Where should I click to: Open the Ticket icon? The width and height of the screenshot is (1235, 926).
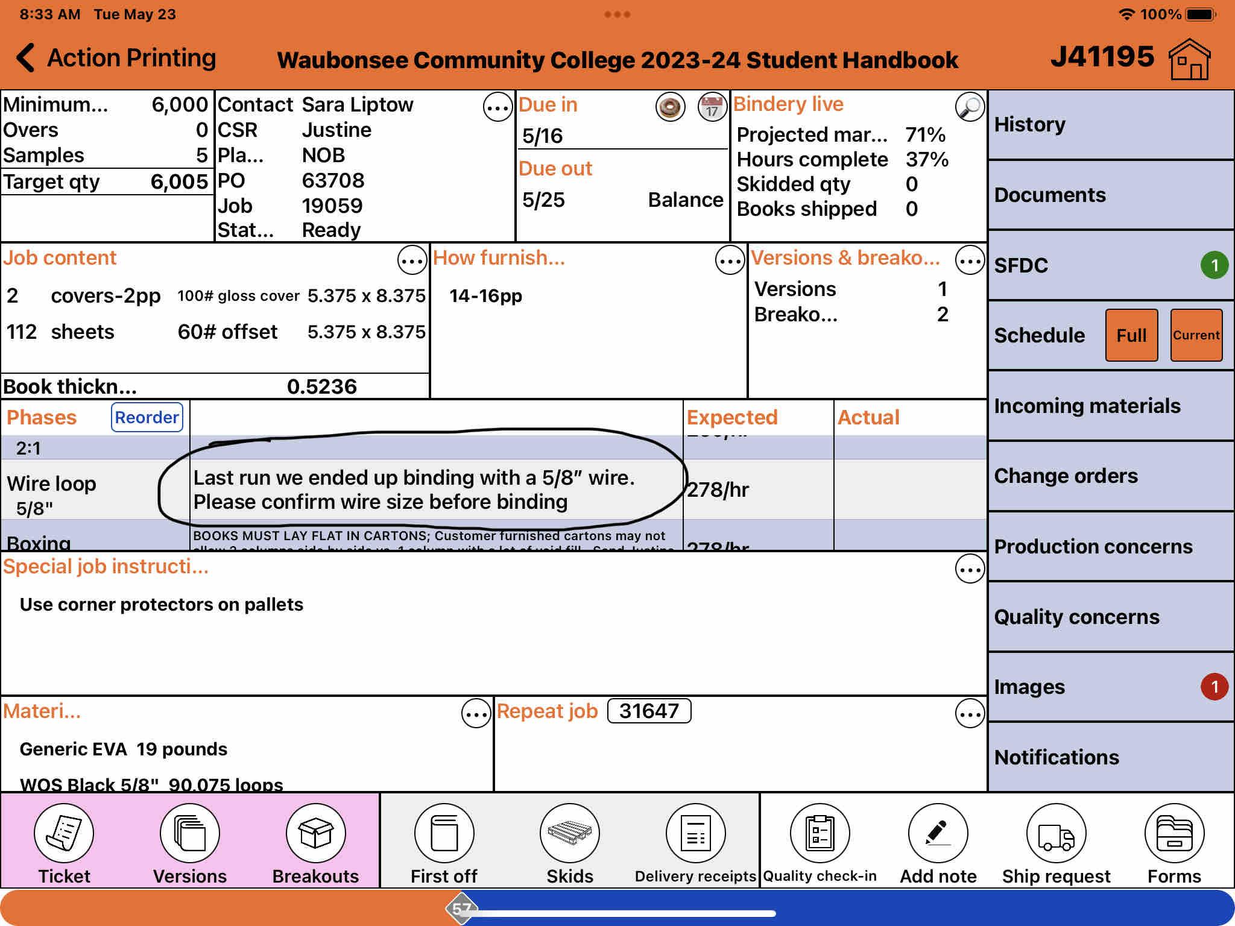click(x=64, y=833)
